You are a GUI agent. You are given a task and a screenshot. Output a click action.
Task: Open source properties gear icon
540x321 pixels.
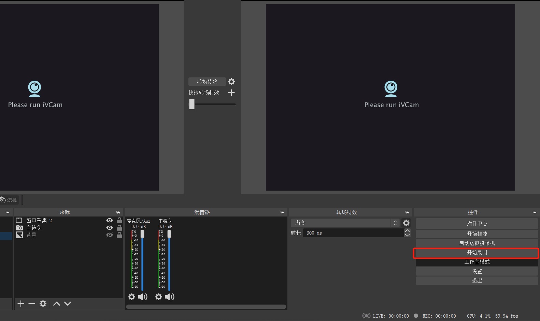tap(43, 304)
